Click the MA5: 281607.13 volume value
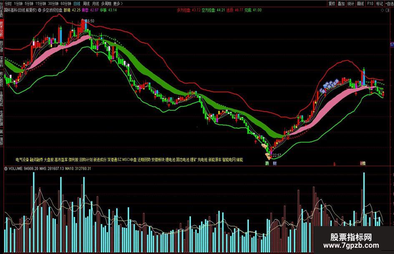 [51, 168]
